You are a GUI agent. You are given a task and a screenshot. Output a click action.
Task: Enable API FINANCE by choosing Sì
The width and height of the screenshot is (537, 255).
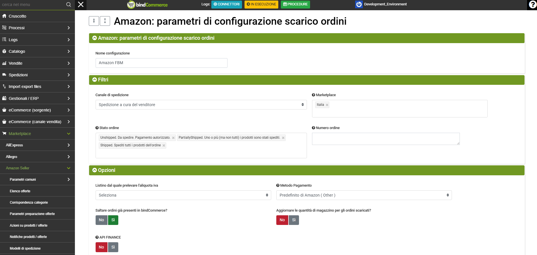(113, 247)
